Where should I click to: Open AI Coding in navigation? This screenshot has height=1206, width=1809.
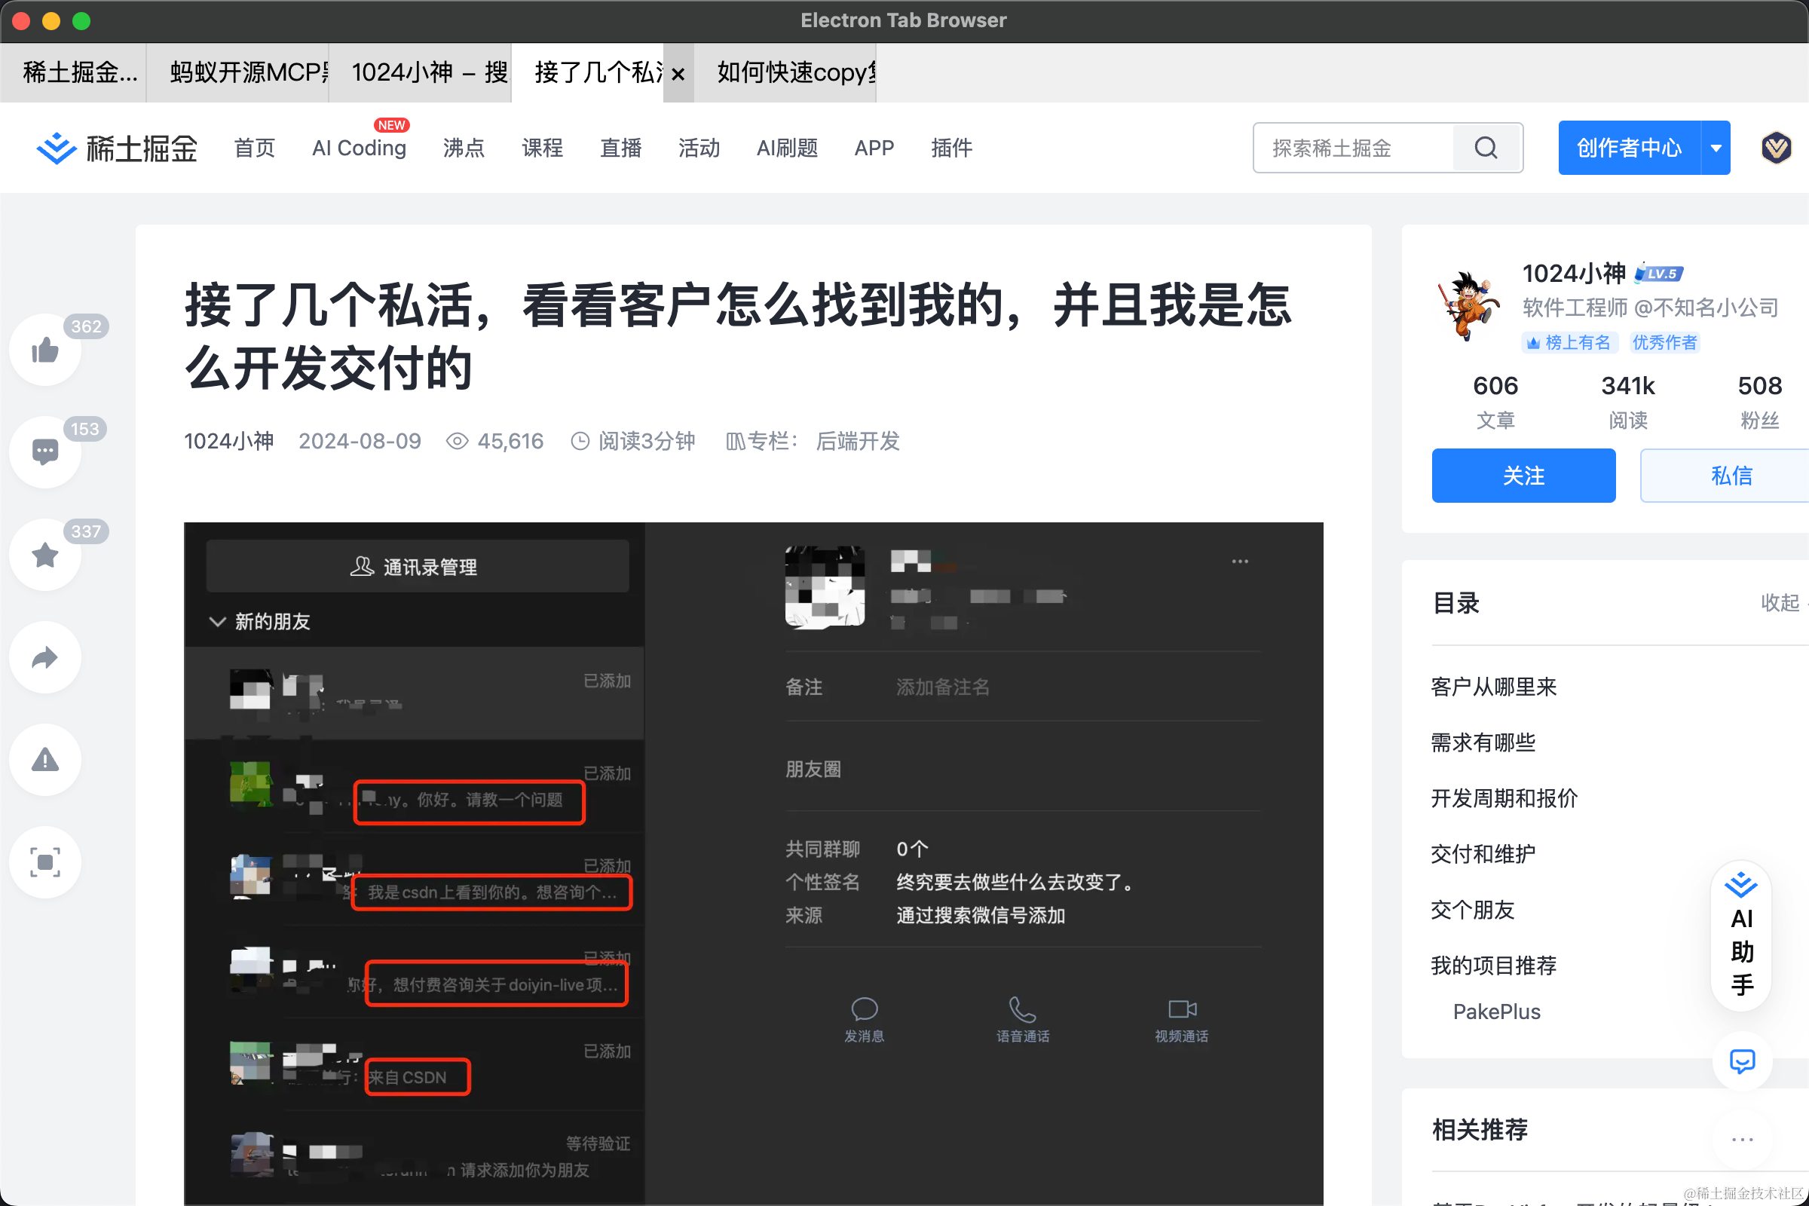point(359,148)
